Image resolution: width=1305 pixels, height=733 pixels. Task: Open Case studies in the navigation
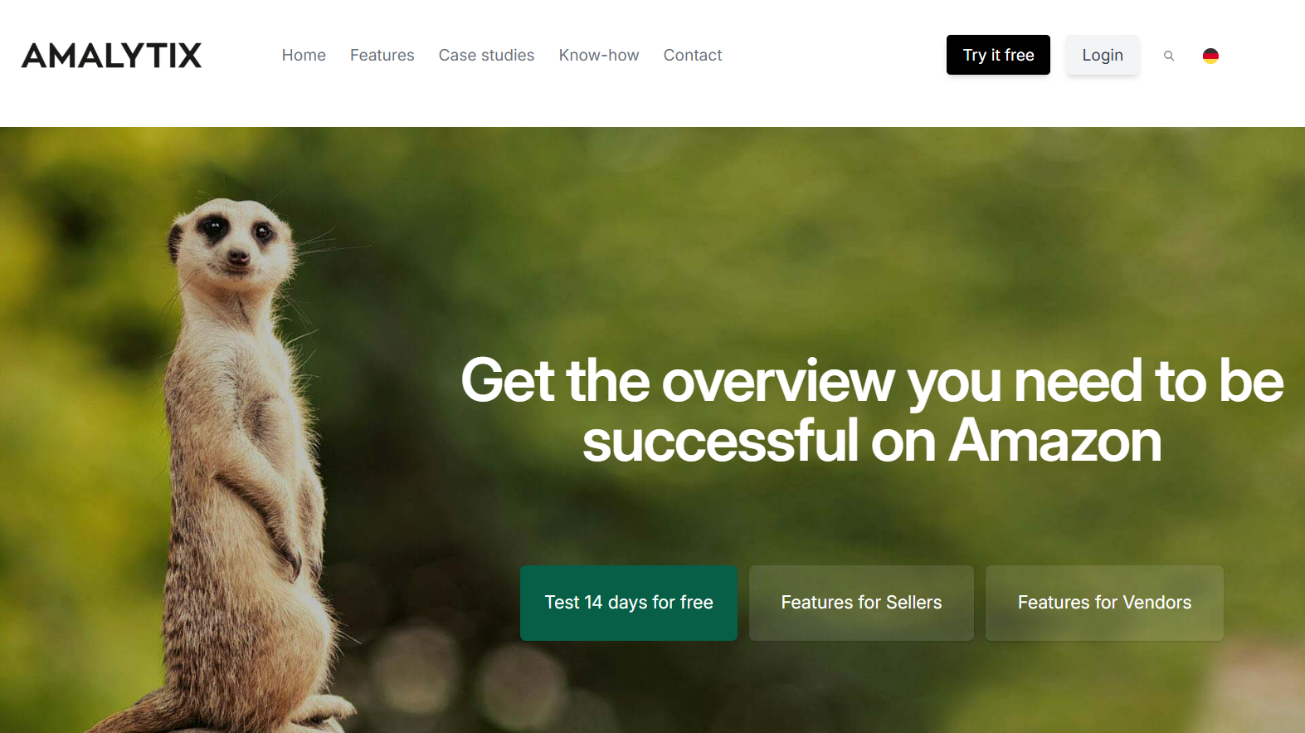click(x=486, y=55)
